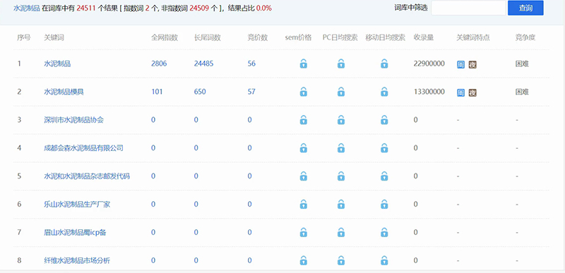
Task: Click the sem价格 column header
Action: pos(298,38)
